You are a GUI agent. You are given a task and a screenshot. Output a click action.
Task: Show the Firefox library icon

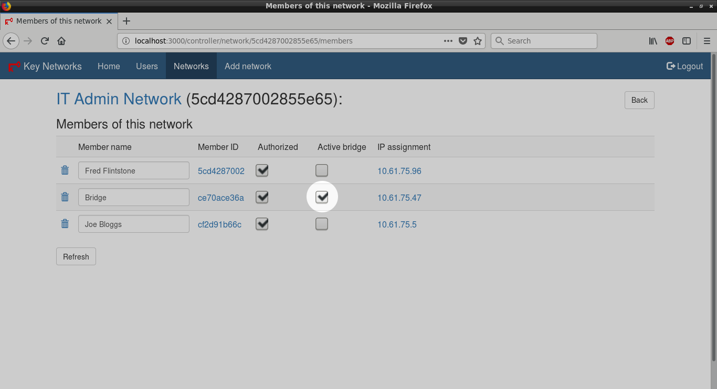[653, 41]
